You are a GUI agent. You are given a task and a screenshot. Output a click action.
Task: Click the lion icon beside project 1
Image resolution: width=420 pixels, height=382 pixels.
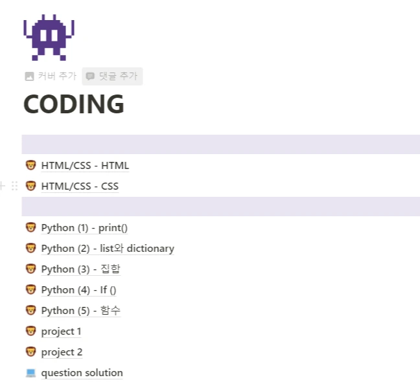pos(30,331)
